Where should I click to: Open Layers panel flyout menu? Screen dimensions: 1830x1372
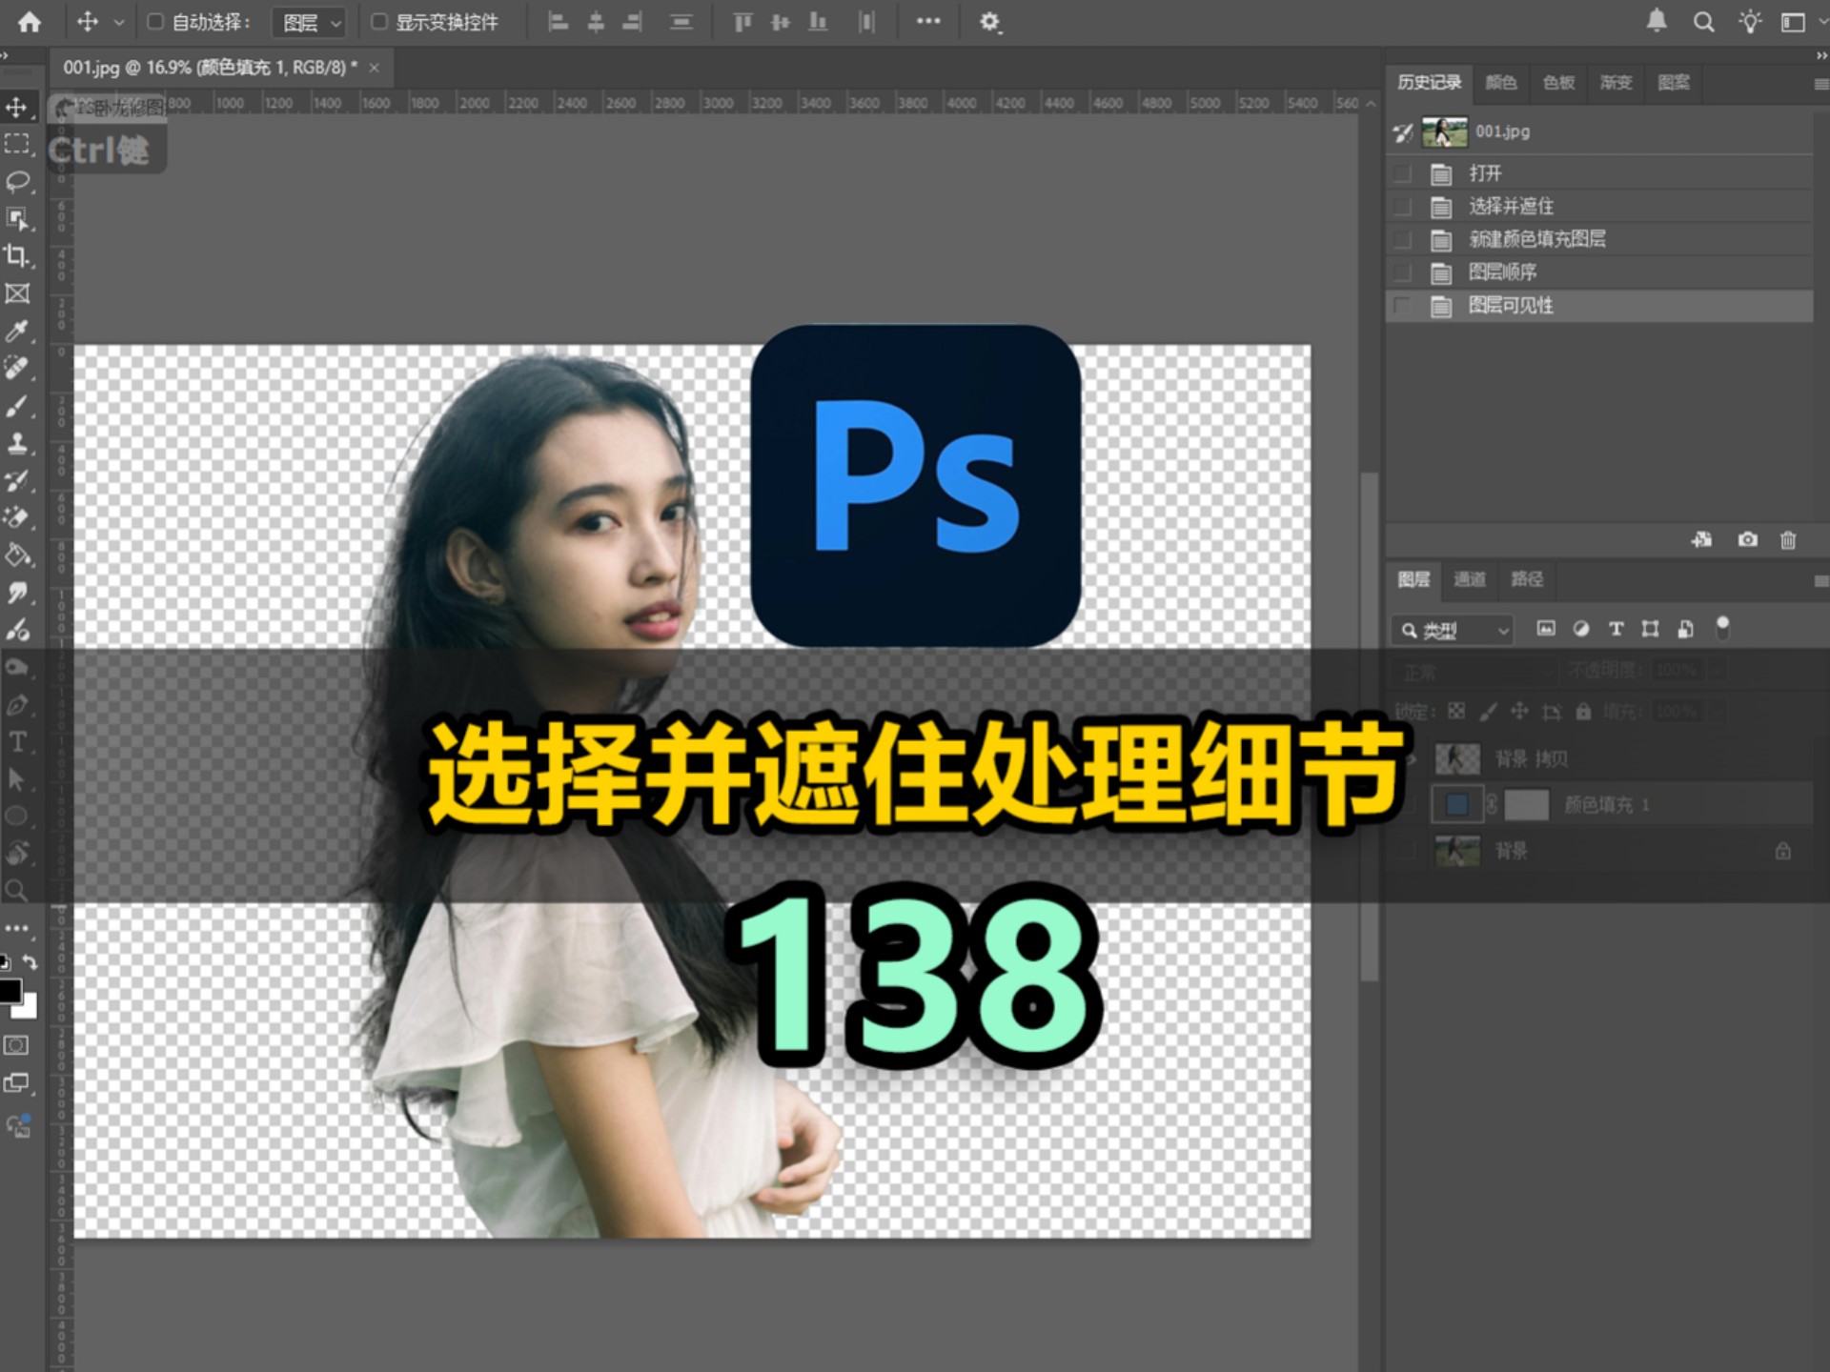click(x=1820, y=581)
